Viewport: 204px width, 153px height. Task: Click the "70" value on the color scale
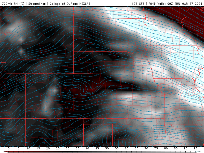coord(146,148)
